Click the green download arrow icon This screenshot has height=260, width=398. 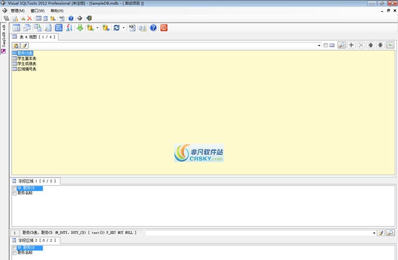coord(80,28)
